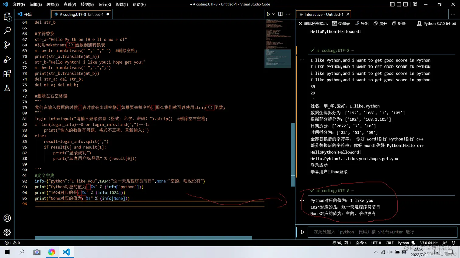Show hidden system tray icons chevron

pos(376,252)
